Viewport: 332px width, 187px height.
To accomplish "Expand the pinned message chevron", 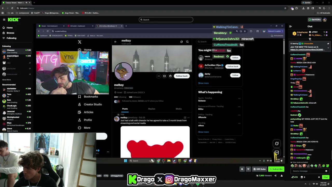I will click(328, 48).
